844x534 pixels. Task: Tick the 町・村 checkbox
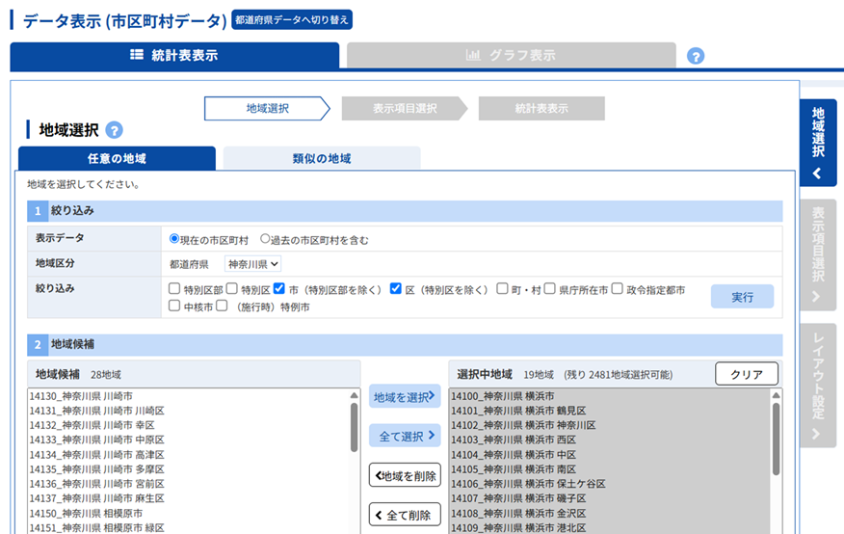[x=503, y=289]
